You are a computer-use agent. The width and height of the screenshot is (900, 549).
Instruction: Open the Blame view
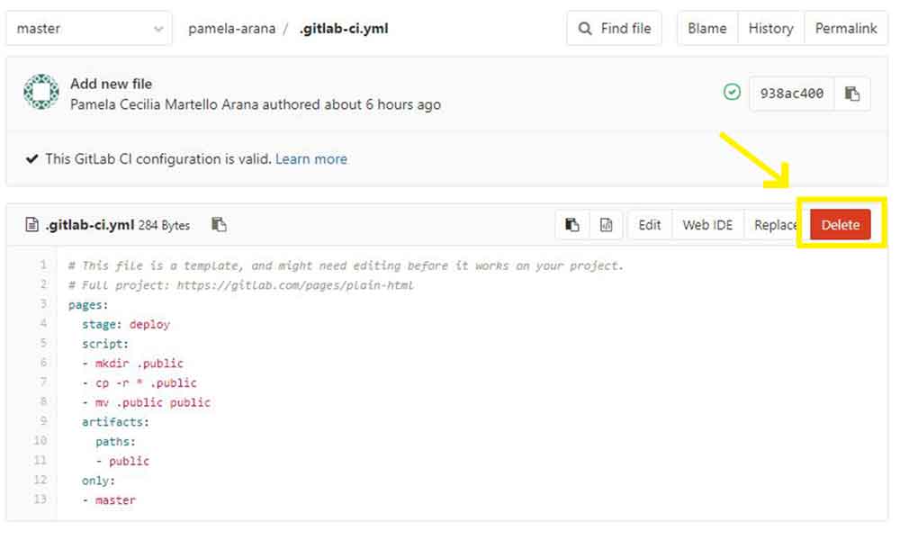[x=706, y=29]
